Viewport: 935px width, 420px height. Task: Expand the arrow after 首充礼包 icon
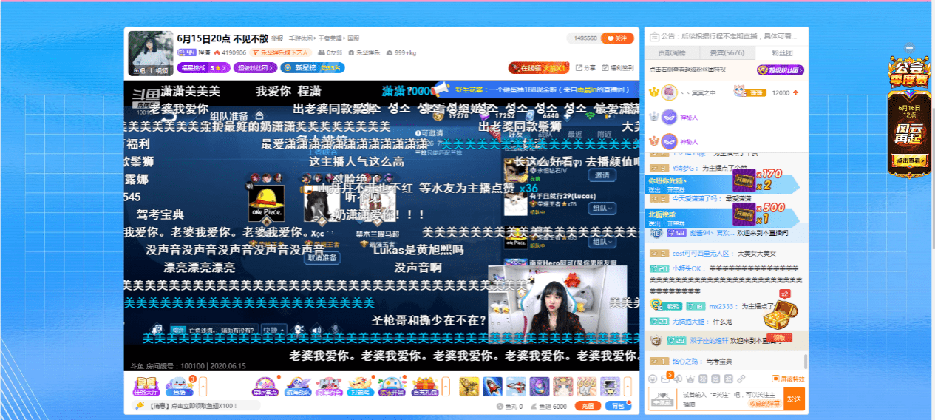tap(446, 385)
